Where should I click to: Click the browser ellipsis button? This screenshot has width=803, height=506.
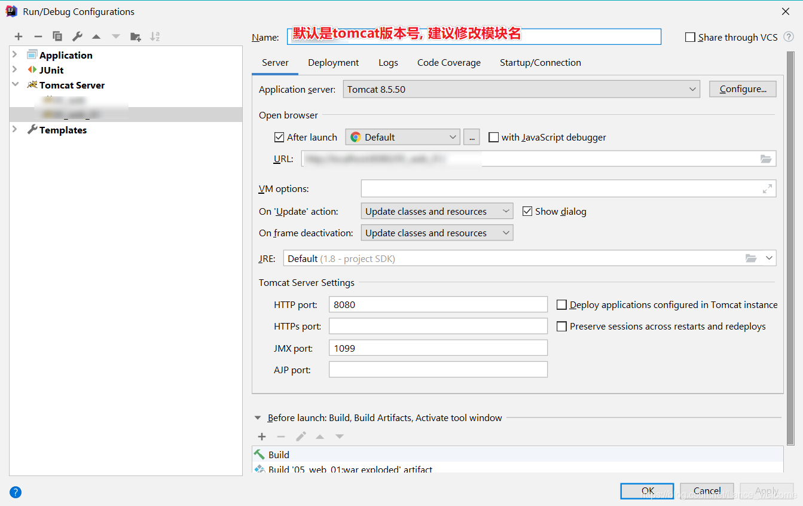[472, 137]
